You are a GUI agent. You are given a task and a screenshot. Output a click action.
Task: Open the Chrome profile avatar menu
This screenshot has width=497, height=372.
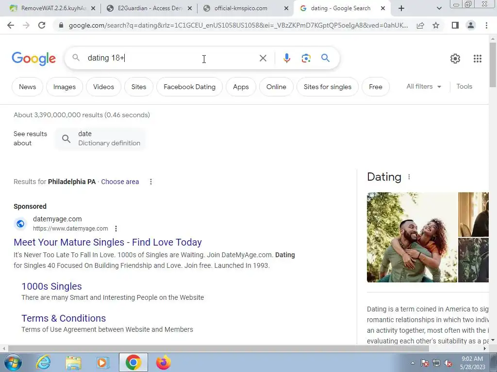[471, 25]
